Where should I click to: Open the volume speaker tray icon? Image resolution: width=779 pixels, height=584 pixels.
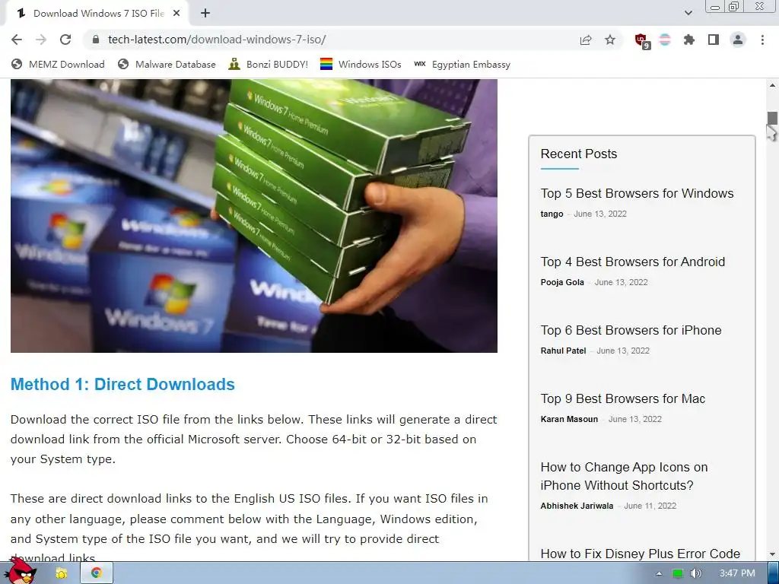pyautogui.click(x=695, y=573)
